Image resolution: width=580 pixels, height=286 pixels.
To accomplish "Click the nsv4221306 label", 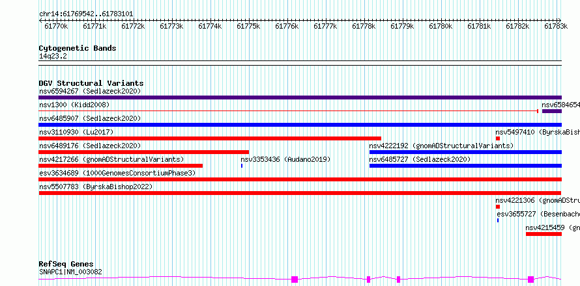I will tap(538, 200).
